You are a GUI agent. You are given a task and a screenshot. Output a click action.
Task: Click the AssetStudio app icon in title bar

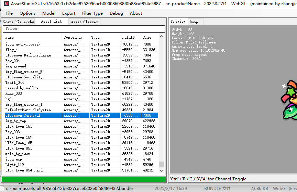click(6, 4)
